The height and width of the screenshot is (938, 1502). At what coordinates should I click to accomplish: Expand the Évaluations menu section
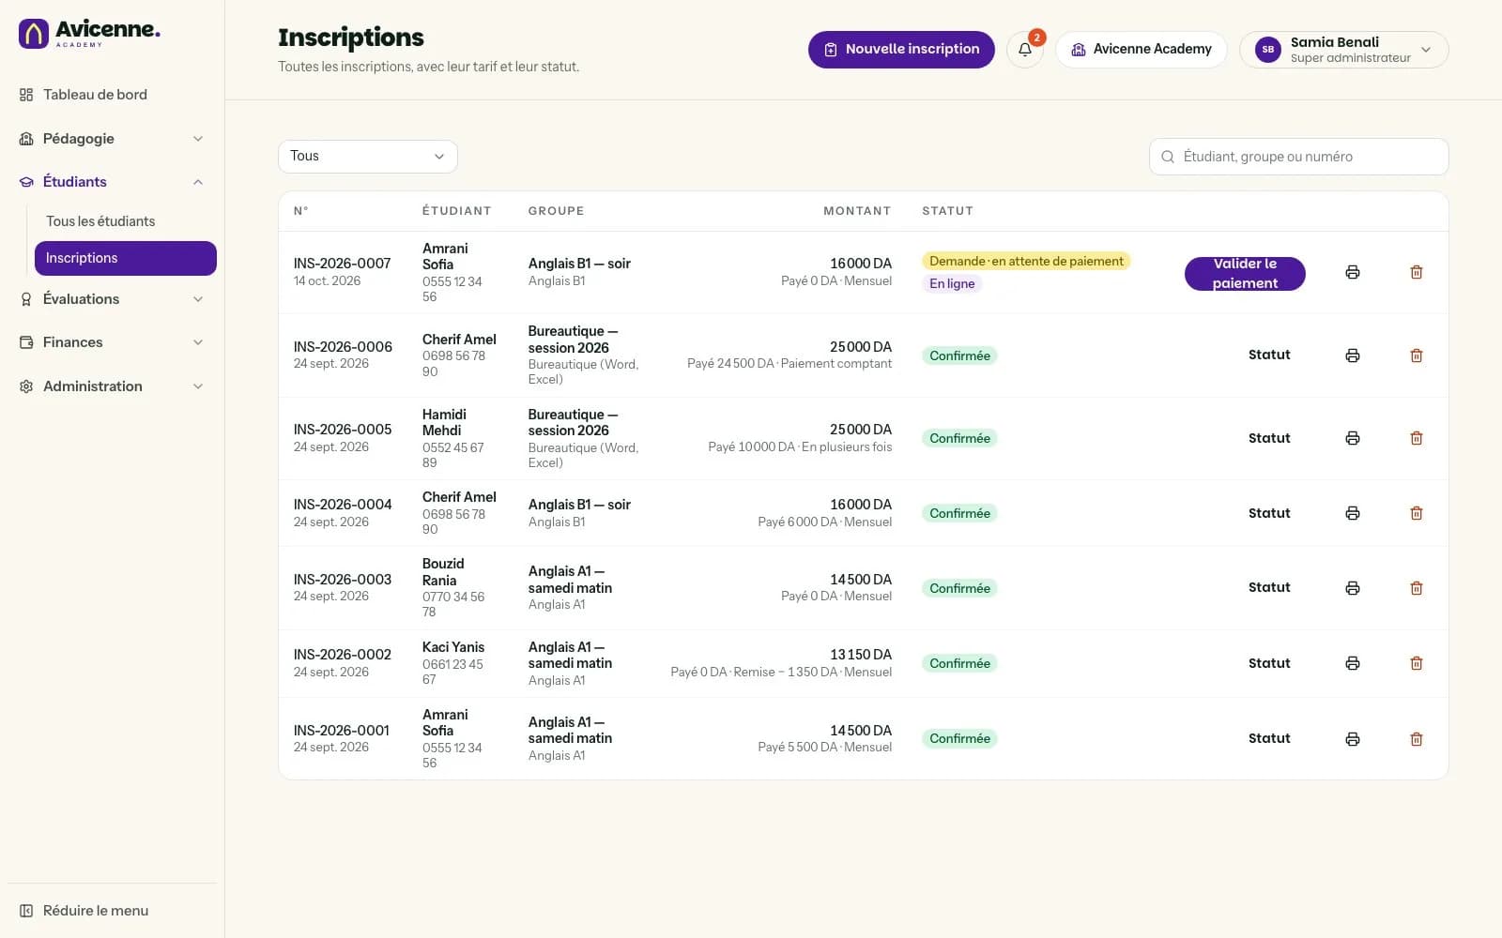click(x=112, y=299)
